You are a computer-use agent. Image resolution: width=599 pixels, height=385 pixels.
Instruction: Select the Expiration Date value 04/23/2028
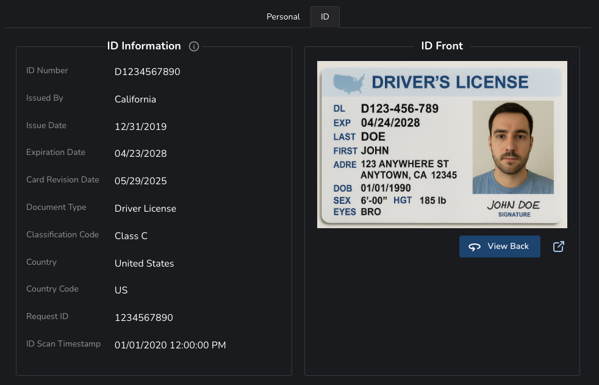(140, 154)
